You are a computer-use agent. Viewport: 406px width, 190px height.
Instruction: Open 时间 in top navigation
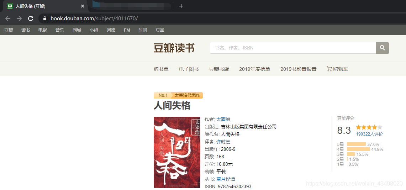click(143, 30)
